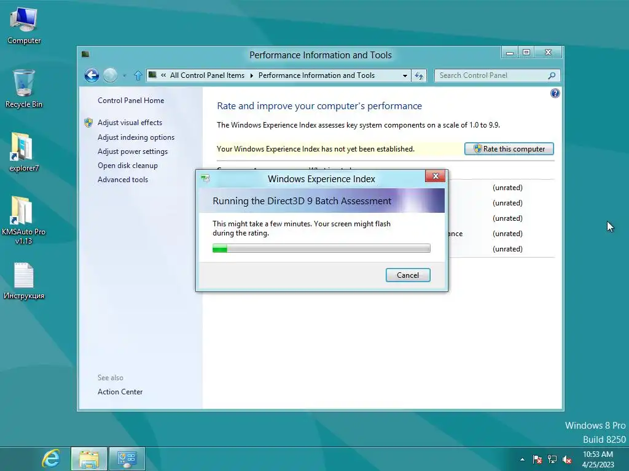Viewport: 629px width, 471px height.
Task: Open help via blue question mark
Action: pyautogui.click(x=555, y=93)
